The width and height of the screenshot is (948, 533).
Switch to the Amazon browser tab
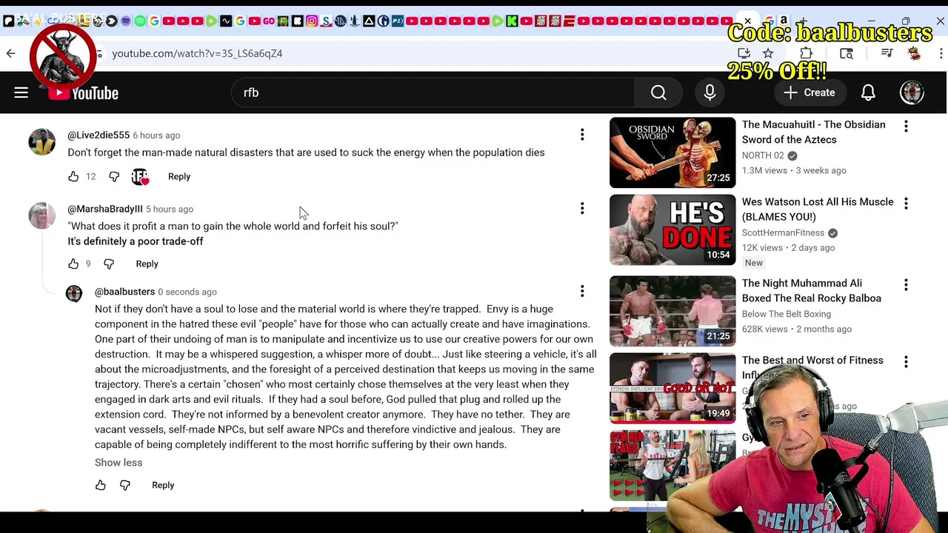point(784,21)
